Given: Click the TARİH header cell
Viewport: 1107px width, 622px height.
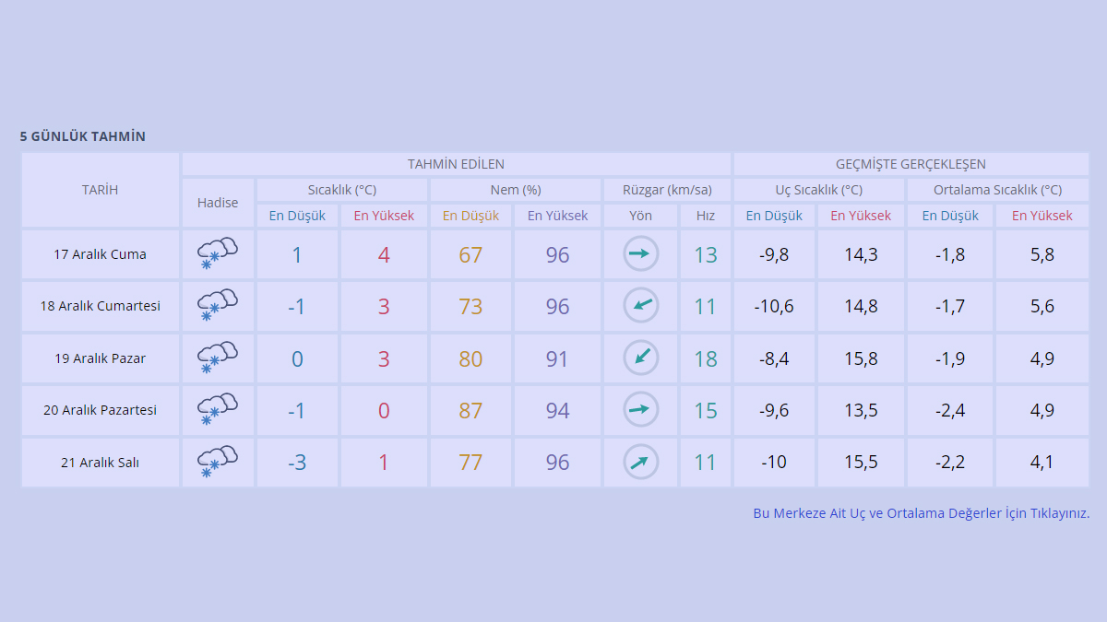Looking at the screenshot, I should (x=100, y=190).
